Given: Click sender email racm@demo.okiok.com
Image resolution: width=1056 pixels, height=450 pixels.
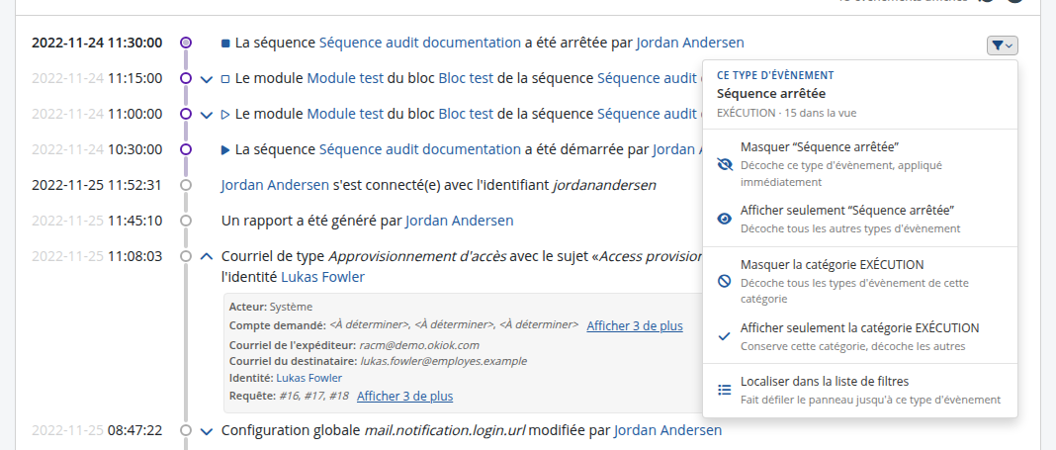Looking at the screenshot, I should 419,345.
